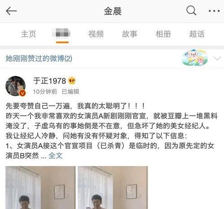Open the search magnifier icon

pyautogui.click(x=191, y=10)
